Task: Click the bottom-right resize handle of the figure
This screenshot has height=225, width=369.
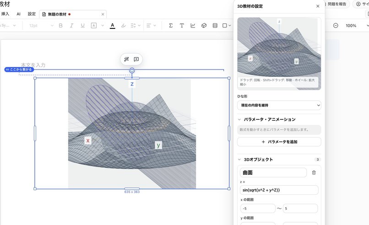Action: tap(229, 189)
